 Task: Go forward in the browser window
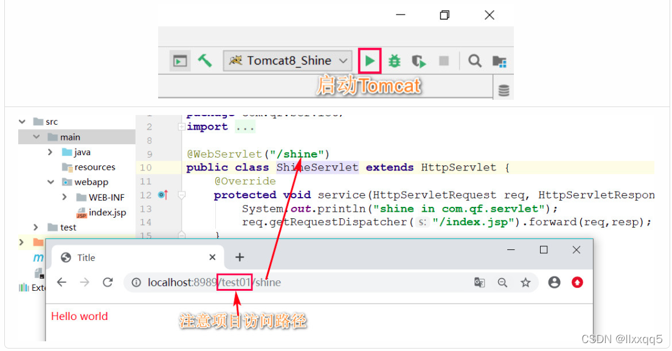coord(85,282)
